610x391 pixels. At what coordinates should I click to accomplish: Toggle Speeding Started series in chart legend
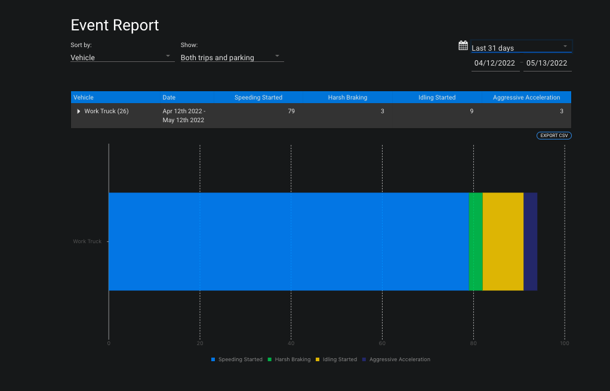(237, 360)
